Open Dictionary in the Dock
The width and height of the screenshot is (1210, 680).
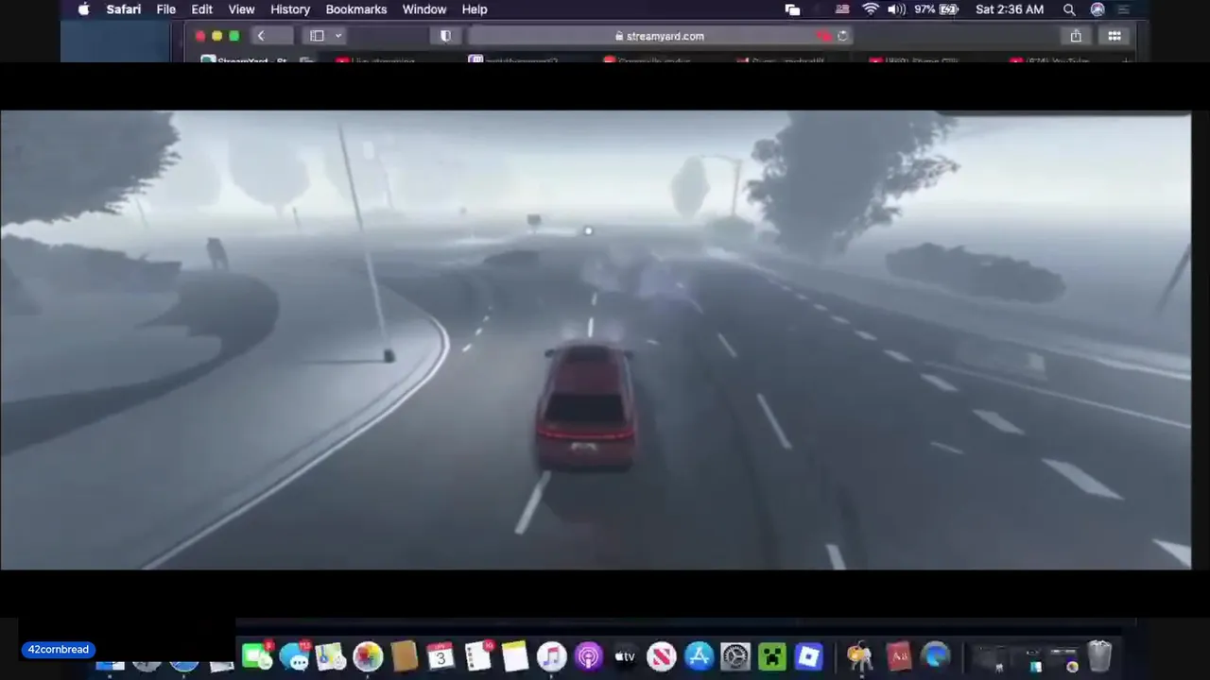point(898,655)
